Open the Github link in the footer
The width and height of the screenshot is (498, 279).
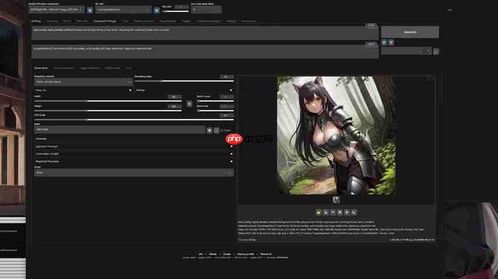click(x=212, y=254)
